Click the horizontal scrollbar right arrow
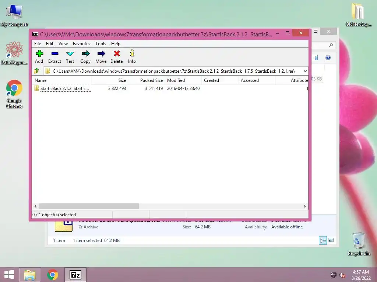 point(305,206)
